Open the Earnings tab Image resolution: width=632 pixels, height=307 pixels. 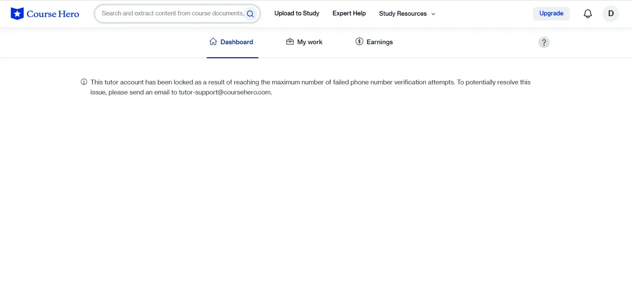[379, 42]
